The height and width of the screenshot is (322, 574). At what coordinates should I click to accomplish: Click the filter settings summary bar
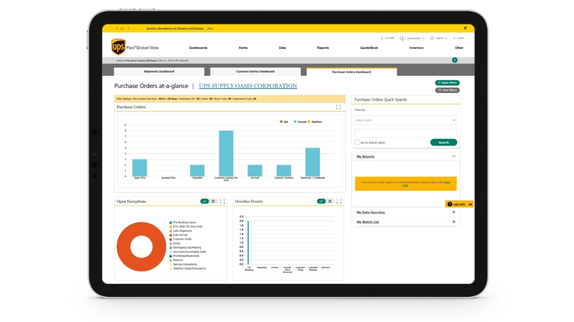(230, 99)
